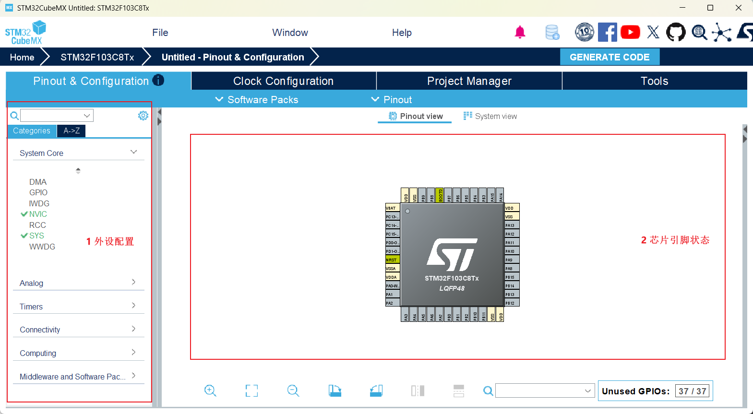Switch to the Clock Configuration tab
The width and height of the screenshot is (753, 414).
click(x=284, y=81)
